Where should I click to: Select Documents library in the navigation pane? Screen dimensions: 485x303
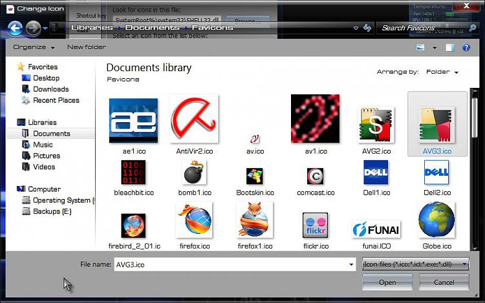pos(51,134)
